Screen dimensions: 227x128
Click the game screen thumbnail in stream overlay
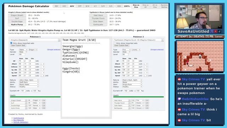point(200,56)
